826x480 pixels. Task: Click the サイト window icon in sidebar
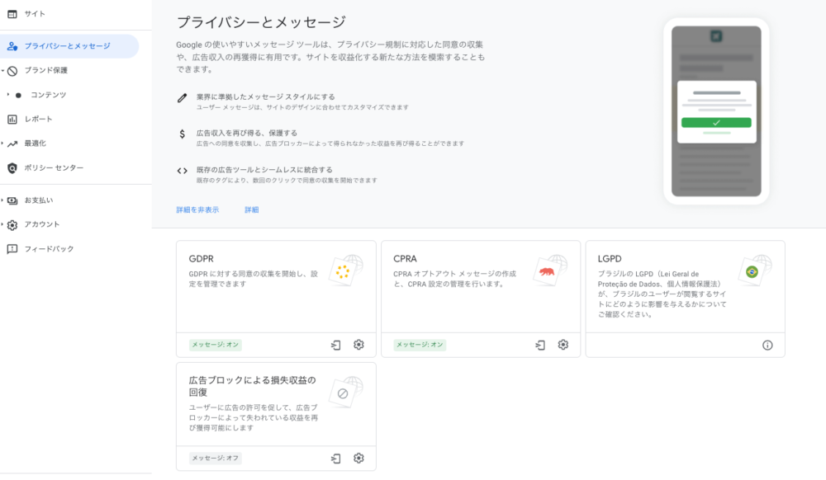[x=12, y=14]
